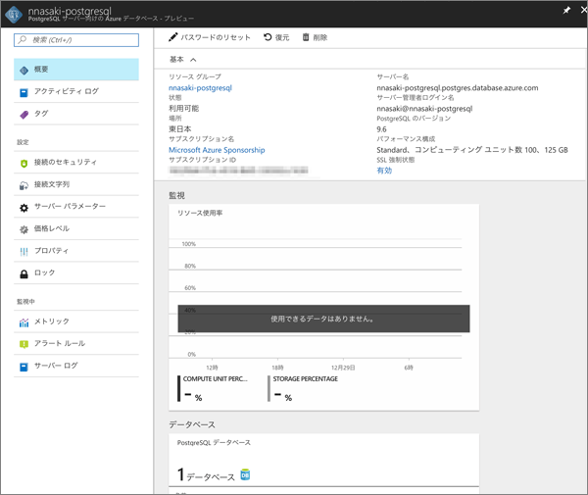This screenshot has width=588, height=495.
Task: Click the メトリック chart icon
Action: point(24,322)
